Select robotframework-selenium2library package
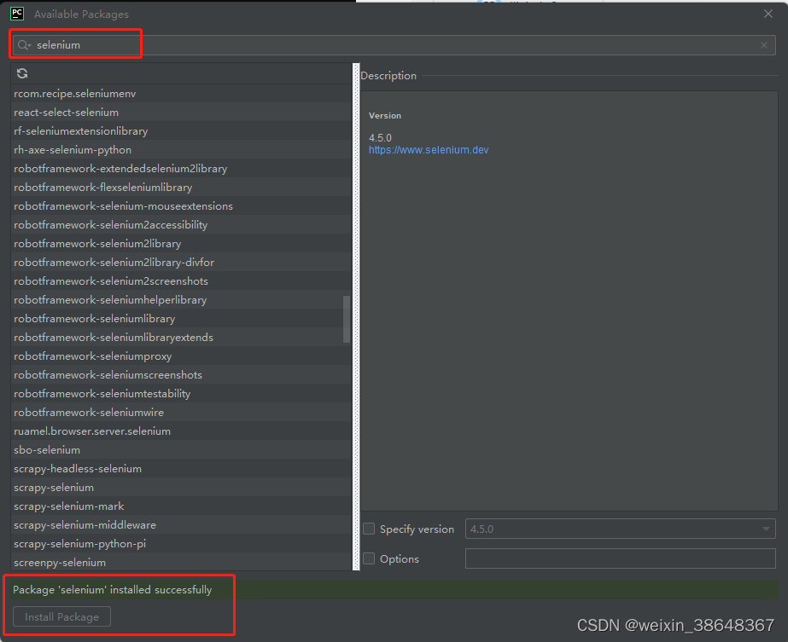 pos(181,244)
